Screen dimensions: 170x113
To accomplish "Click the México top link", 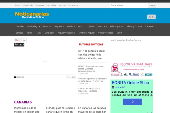I will (x=18, y=5).
